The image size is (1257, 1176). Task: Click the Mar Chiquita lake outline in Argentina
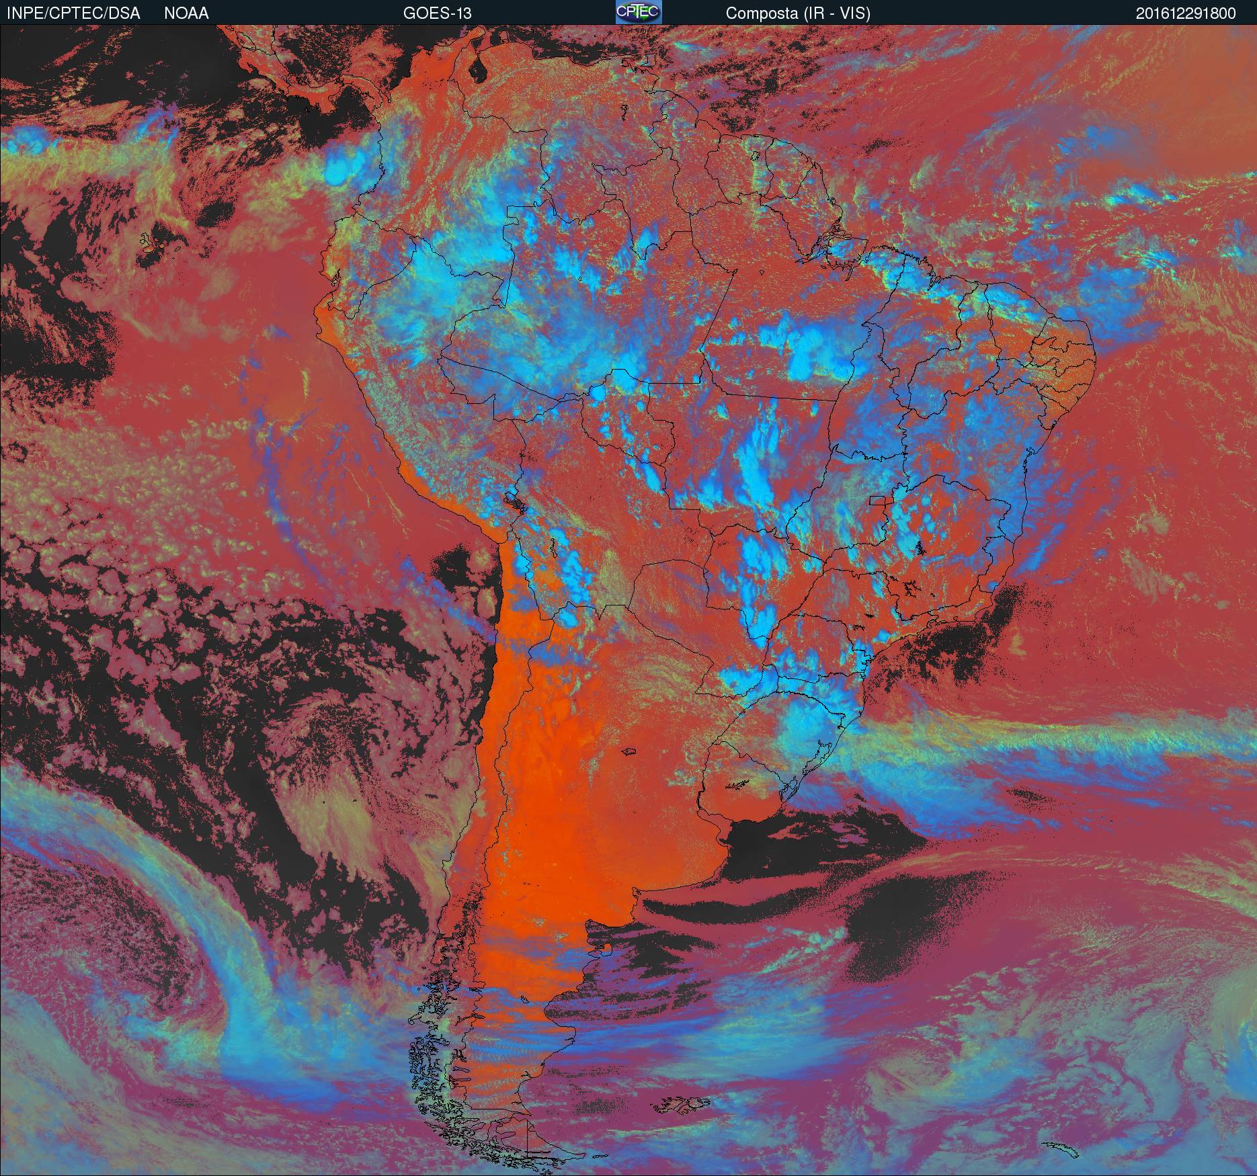[x=628, y=751]
